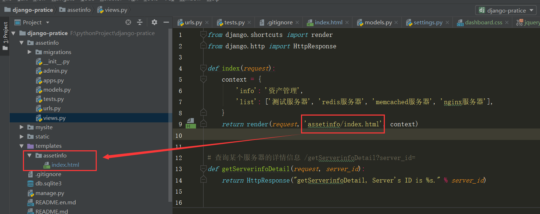Click the folder icon below the 1: Project strip
This screenshot has width=540, height=214.
click(x=5, y=48)
